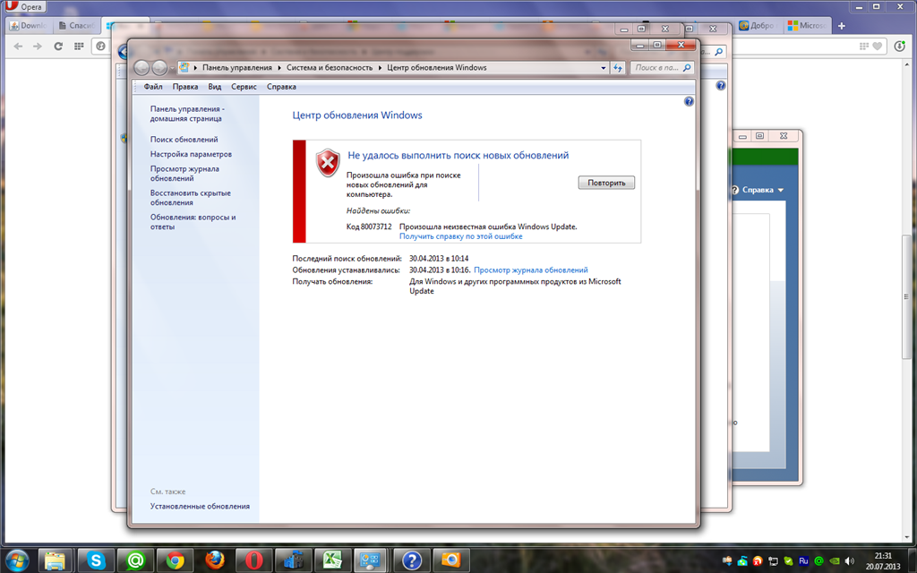The height and width of the screenshot is (573, 917).
Task: Open address bar history dropdown arrow
Action: pos(604,68)
